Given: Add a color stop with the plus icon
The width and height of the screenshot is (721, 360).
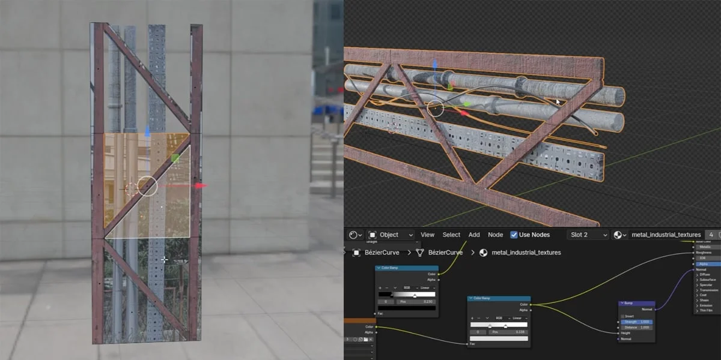Looking at the screenshot, I should [x=380, y=287].
